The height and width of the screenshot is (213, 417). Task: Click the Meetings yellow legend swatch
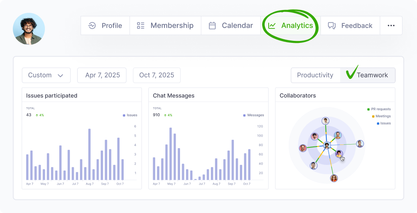pos(373,117)
